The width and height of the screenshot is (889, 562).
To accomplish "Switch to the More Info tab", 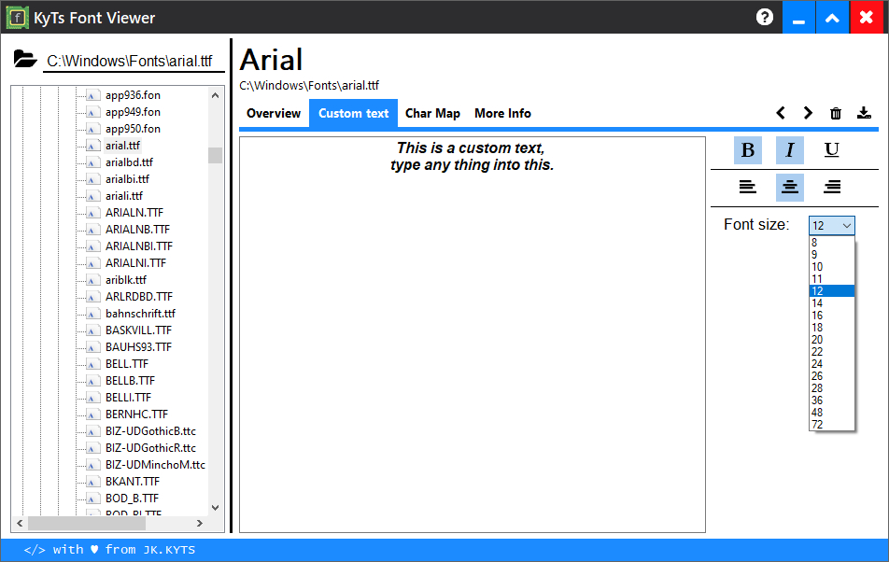I will pos(503,113).
